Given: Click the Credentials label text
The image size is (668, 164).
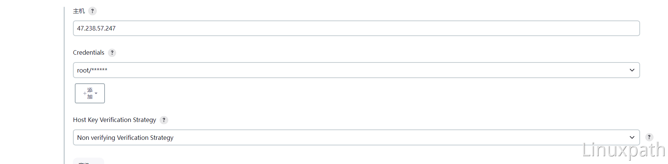Looking at the screenshot, I should pos(89,53).
